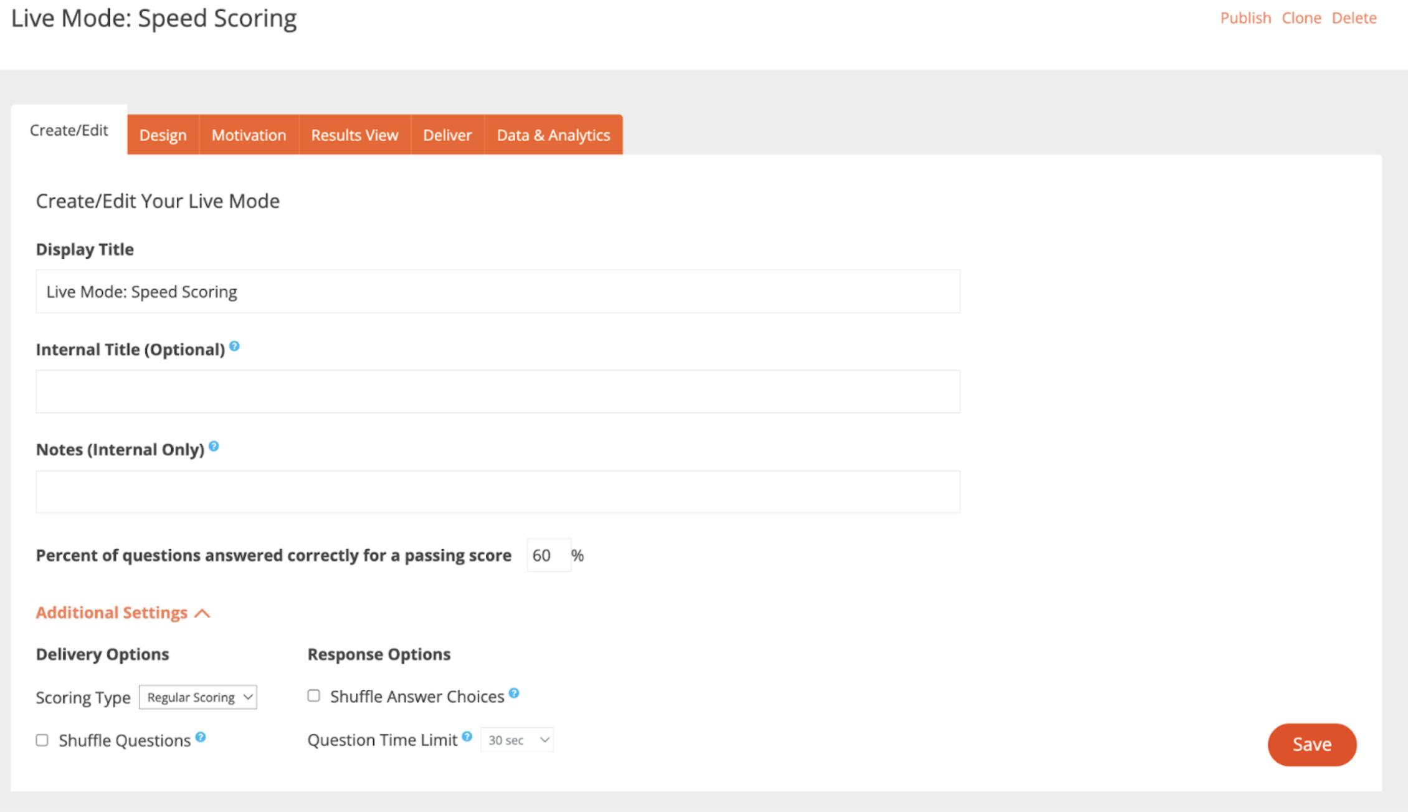Screen dimensions: 1408x812
Task: Open the Motivation tab
Action: [x=249, y=135]
